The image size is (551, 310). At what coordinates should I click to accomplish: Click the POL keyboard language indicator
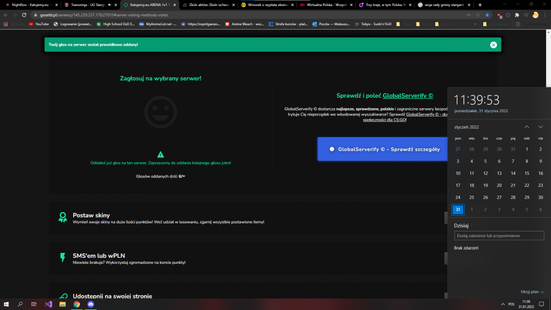[x=511, y=304]
